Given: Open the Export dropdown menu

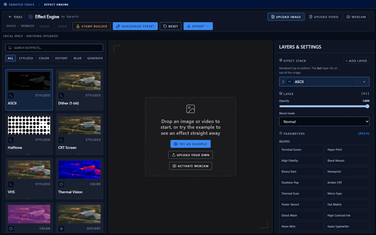Looking at the screenshot, I should tap(198, 26).
